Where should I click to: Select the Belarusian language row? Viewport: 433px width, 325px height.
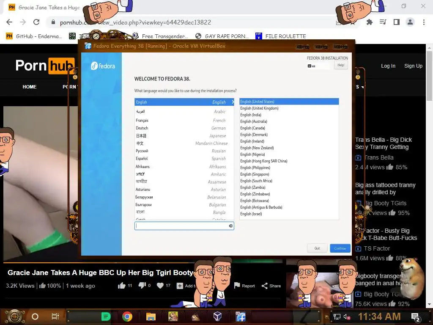tap(184, 197)
